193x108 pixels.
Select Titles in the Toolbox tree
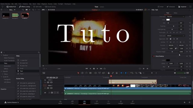[x=5, y=63]
